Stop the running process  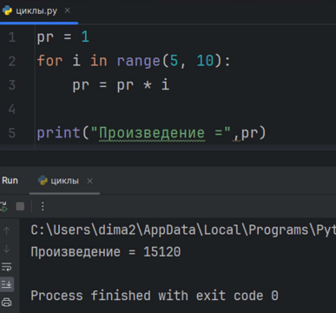pyautogui.click(x=20, y=206)
